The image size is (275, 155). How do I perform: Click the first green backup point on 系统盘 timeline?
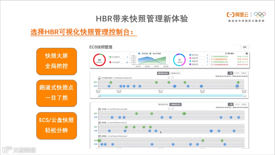pyautogui.click(x=136, y=114)
